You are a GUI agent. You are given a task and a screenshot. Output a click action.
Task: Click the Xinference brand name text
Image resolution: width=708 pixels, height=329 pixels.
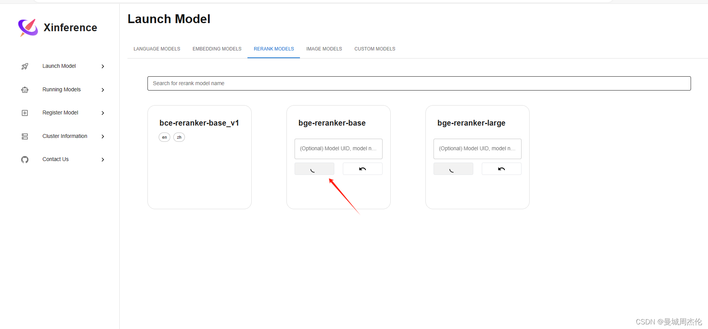pyautogui.click(x=70, y=28)
